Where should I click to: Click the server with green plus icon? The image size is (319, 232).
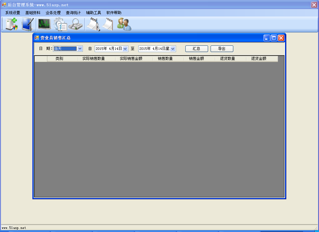12,24
